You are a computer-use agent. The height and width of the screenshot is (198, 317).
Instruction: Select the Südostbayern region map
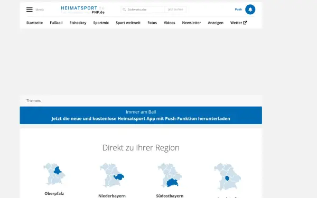click(x=170, y=175)
